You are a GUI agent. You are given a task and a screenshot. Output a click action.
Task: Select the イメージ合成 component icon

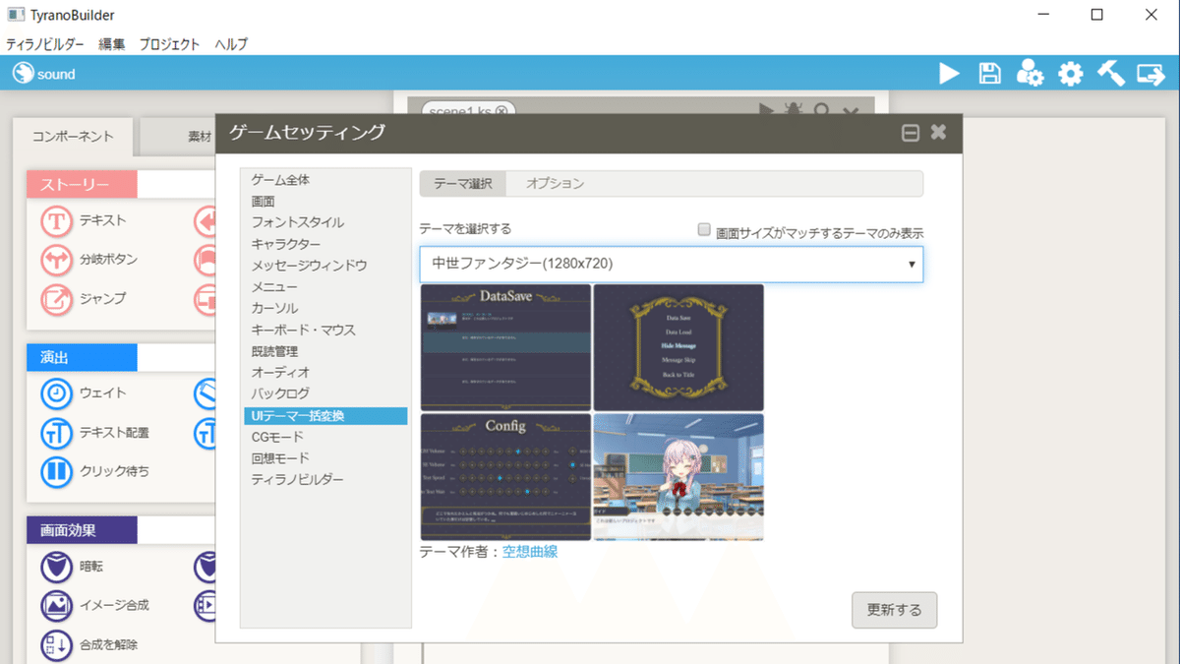(x=56, y=605)
